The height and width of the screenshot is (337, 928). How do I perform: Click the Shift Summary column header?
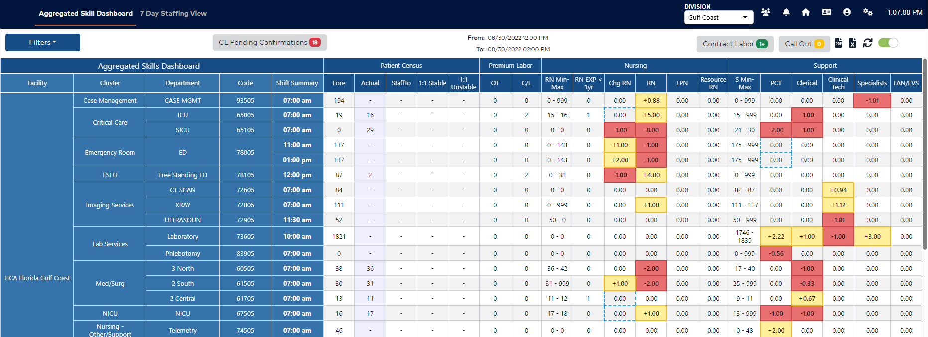[297, 83]
